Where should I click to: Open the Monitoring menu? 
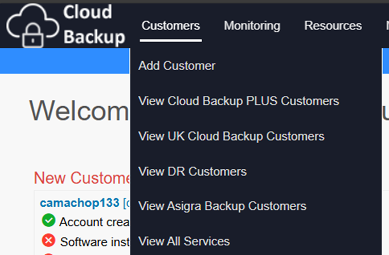point(252,26)
